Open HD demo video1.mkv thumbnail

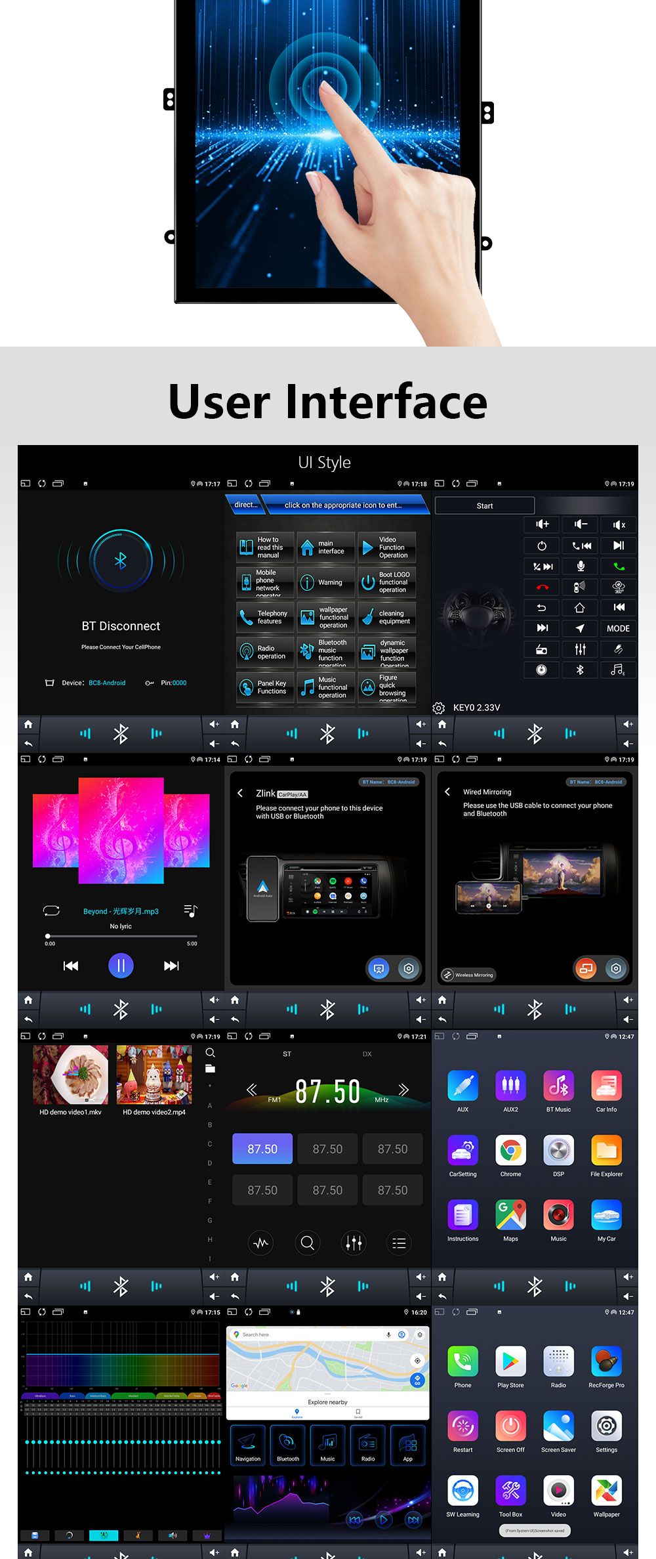(x=70, y=1075)
